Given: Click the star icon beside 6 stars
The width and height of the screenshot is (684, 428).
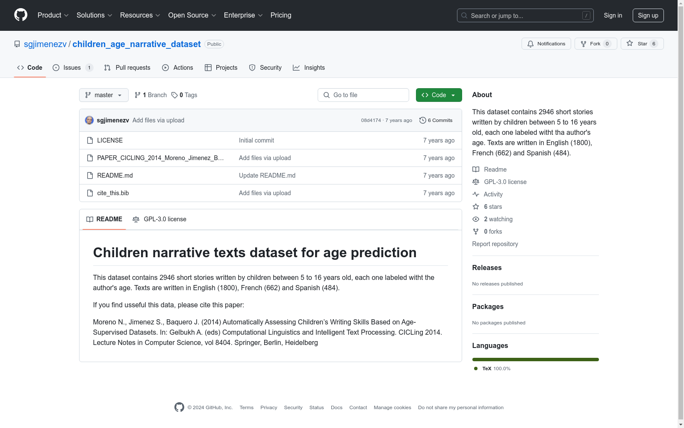Looking at the screenshot, I should [x=476, y=207].
